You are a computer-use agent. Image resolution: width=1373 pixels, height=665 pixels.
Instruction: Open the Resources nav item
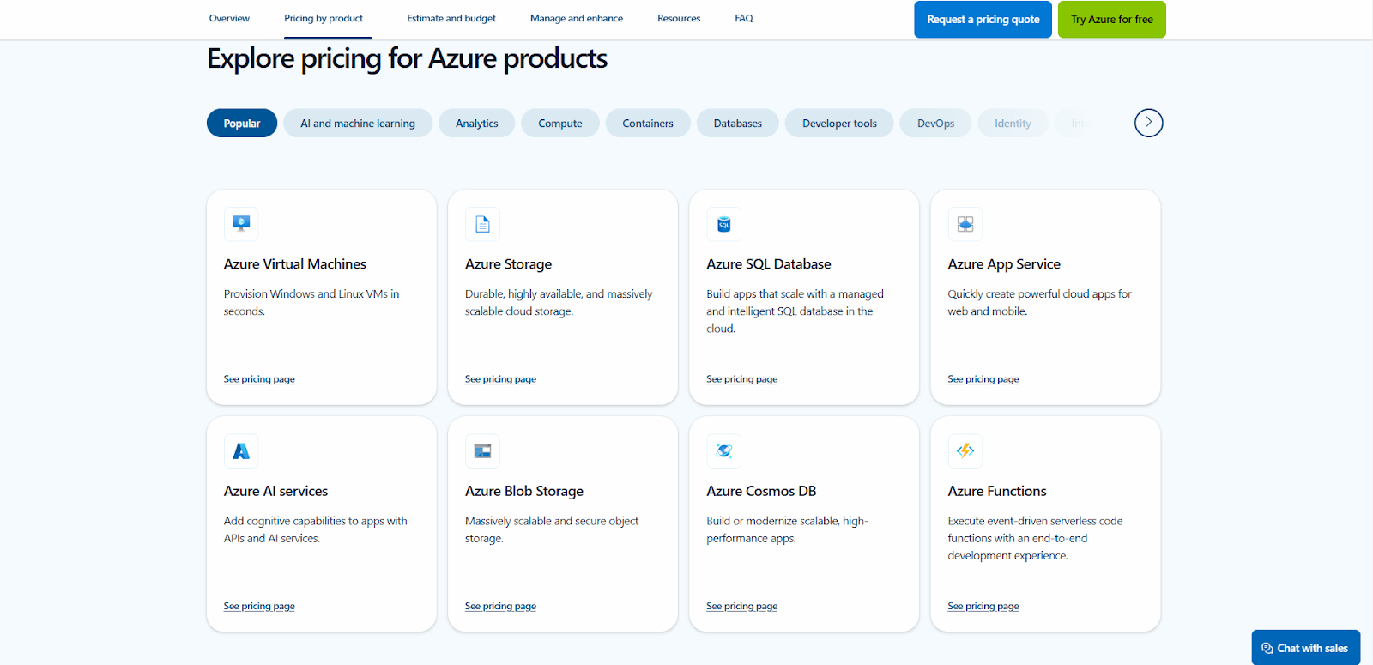[679, 18]
